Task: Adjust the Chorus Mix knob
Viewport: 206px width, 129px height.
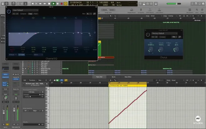Action: (176, 49)
